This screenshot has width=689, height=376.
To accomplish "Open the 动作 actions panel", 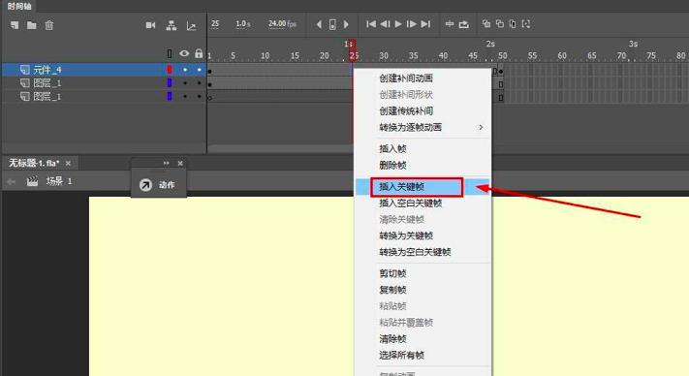I will tap(158, 185).
